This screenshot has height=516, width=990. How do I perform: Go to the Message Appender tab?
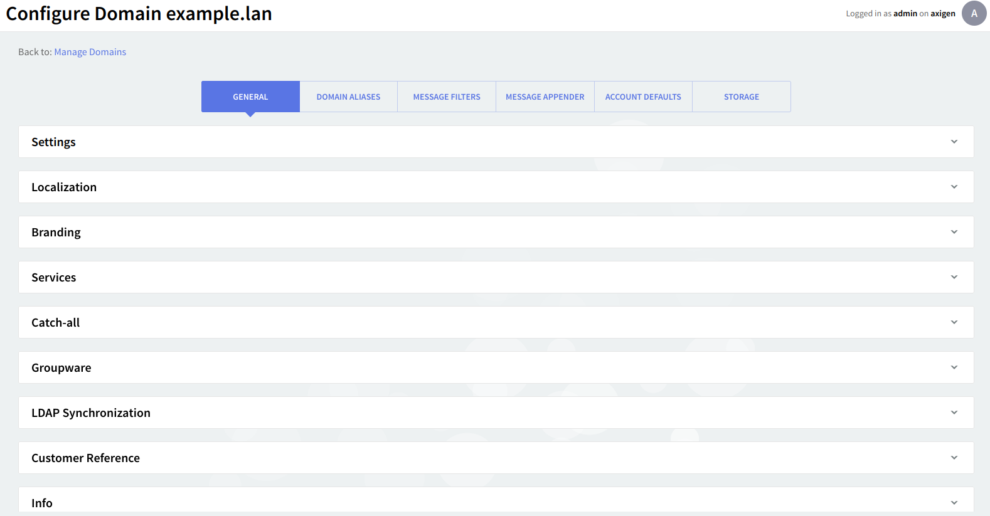coord(545,97)
